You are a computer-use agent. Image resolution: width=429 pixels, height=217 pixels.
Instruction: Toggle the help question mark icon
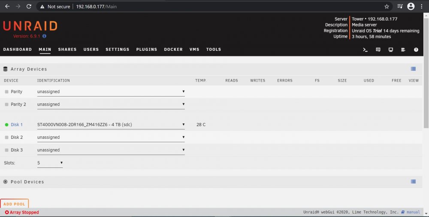tap(416, 50)
